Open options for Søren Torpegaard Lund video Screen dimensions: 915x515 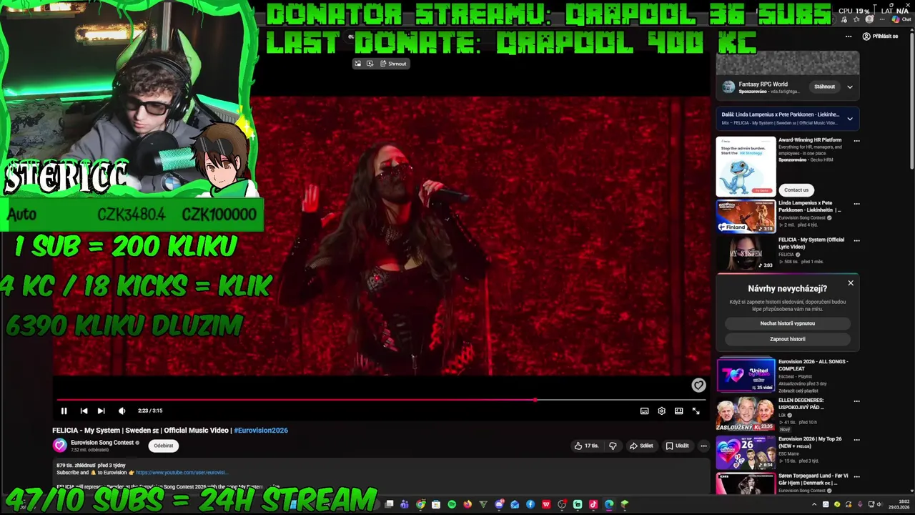pos(856,477)
